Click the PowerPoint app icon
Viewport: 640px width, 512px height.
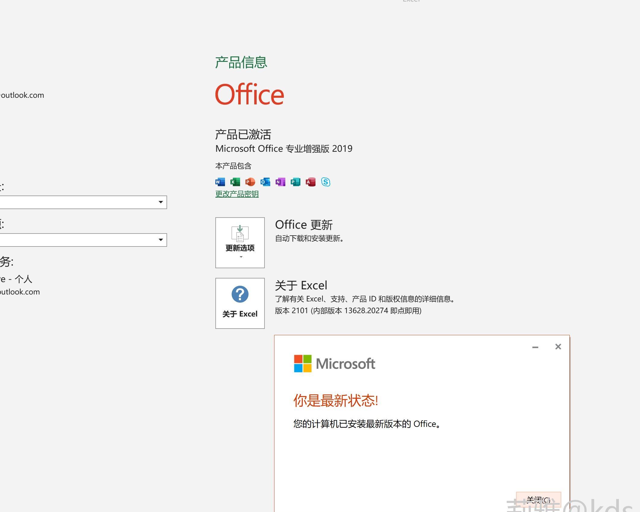(x=250, y=182)
